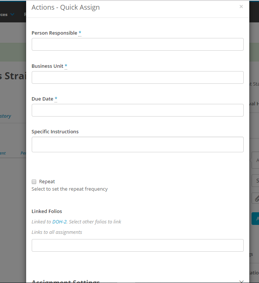The height and width of the screenshot is (283, 259).
Task: Click the Repeat checkbox label
Action: (47, 182)
